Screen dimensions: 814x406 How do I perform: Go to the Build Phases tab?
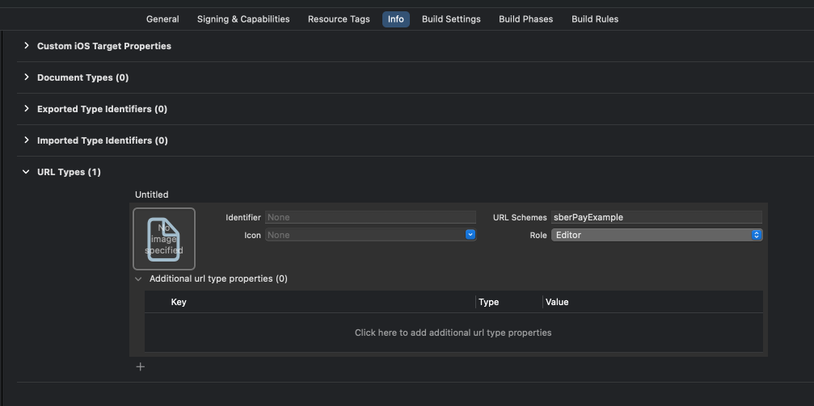tap(525, 19)
